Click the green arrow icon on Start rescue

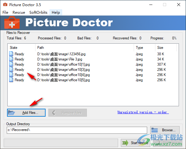click(125, 143)
